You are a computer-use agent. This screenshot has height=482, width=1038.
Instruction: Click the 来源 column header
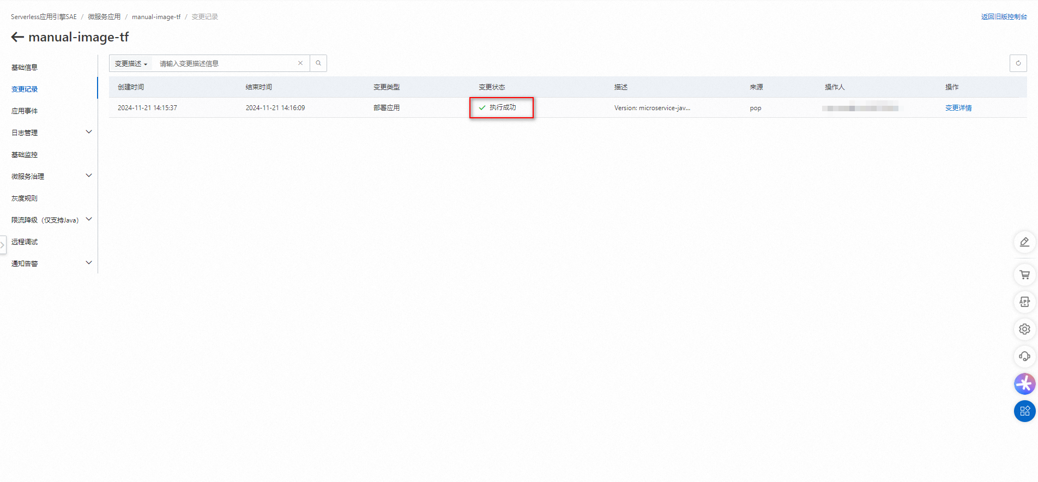756,87
